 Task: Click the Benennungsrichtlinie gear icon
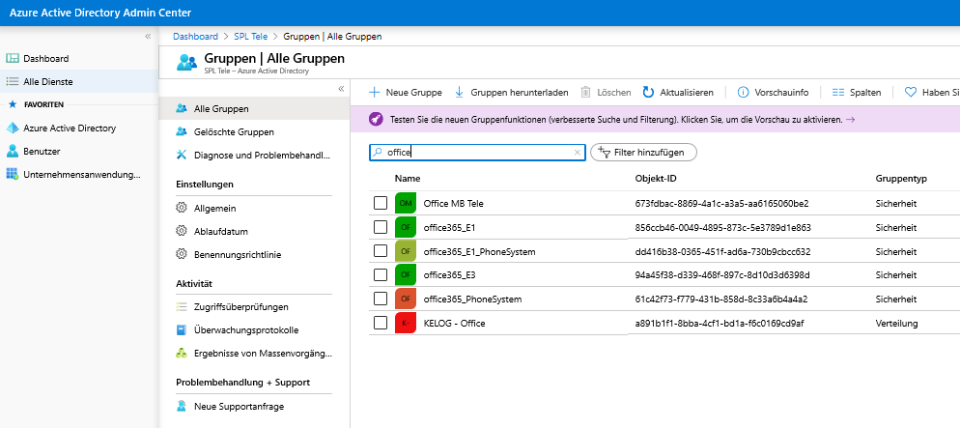coord(182,254)
